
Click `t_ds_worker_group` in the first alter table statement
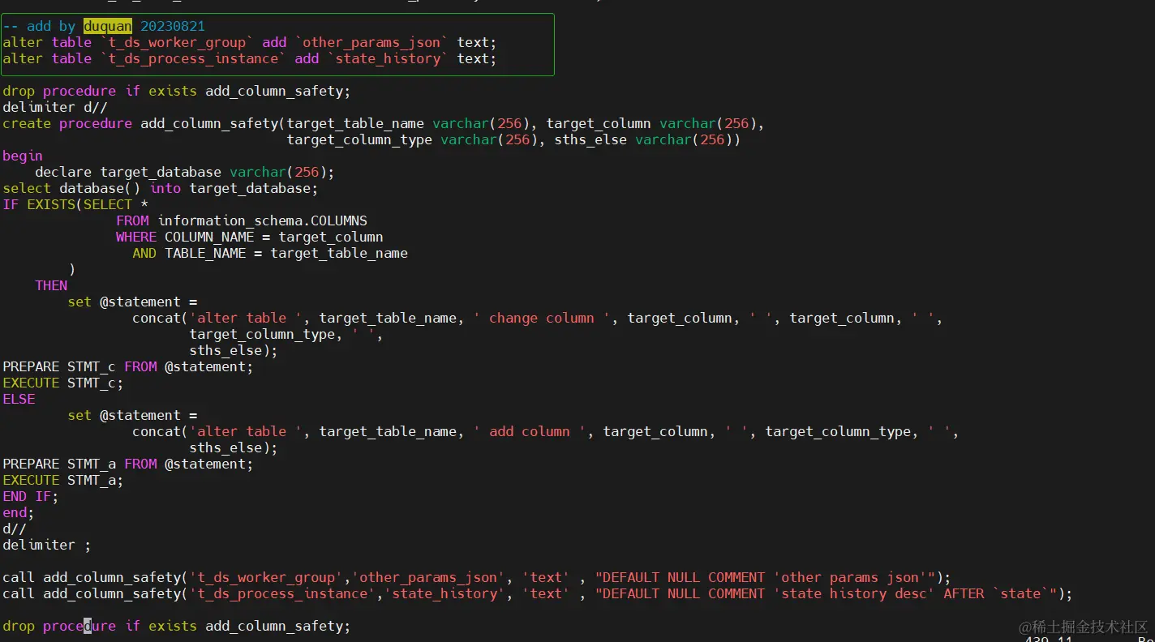(x=177, y=42)
